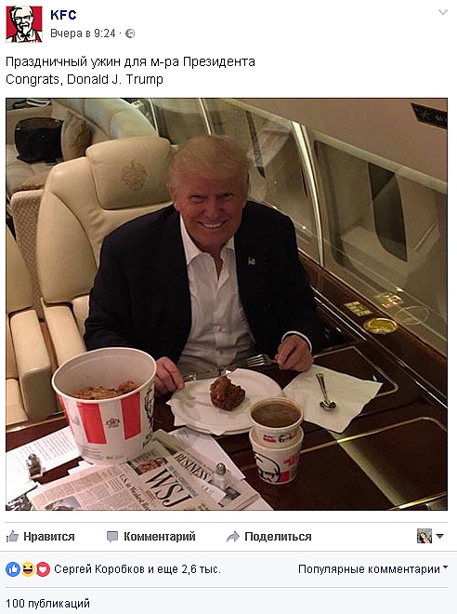Open the KFC page name link
Screen dimensions: 457x614
63,15
